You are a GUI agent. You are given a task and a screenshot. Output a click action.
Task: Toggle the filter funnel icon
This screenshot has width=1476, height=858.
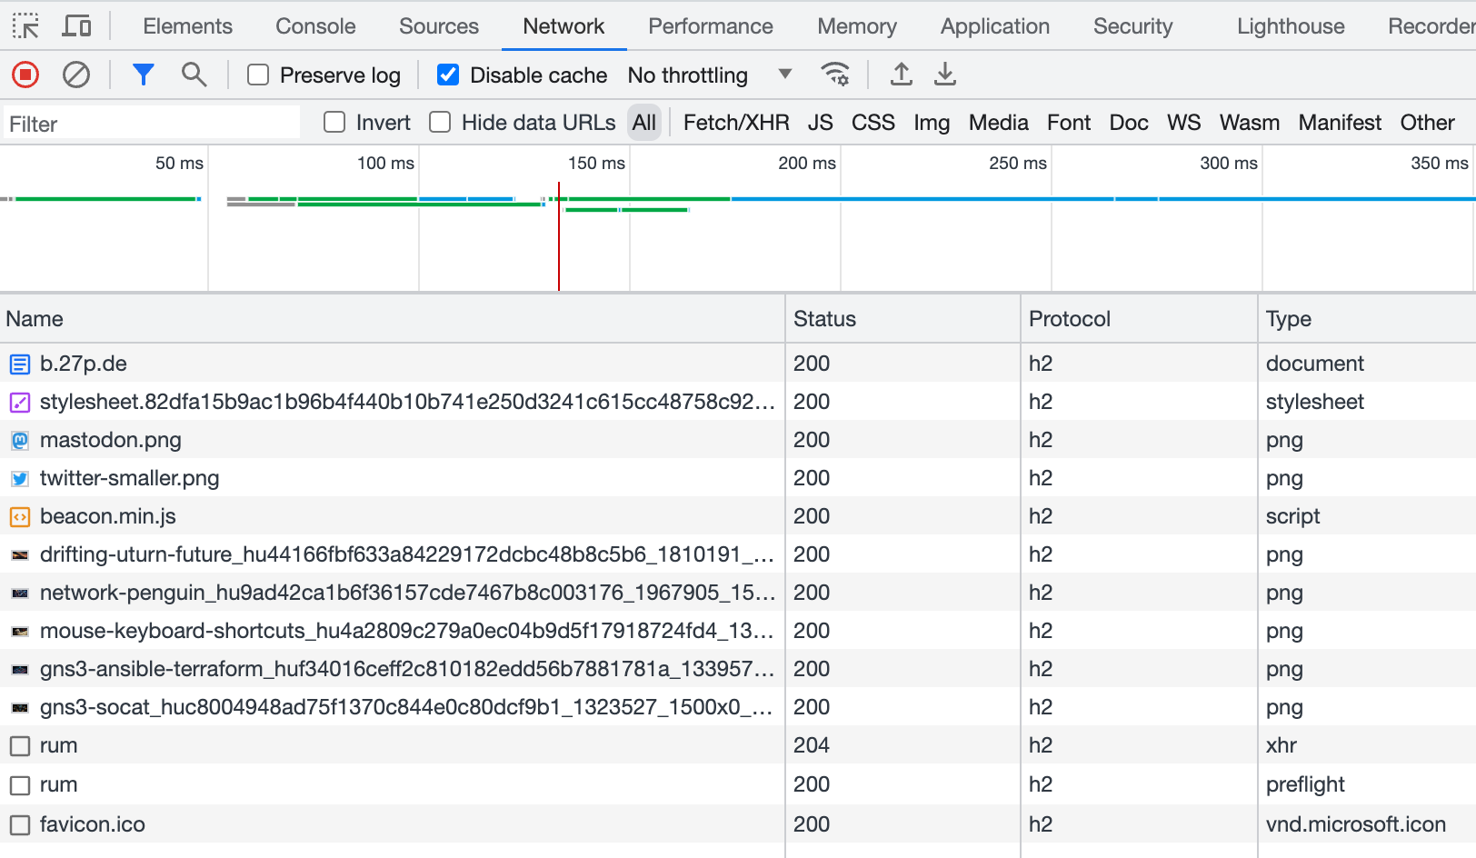pos(143,75)
